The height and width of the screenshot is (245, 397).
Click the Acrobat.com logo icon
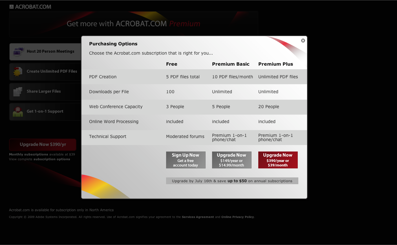click(11, 6)
